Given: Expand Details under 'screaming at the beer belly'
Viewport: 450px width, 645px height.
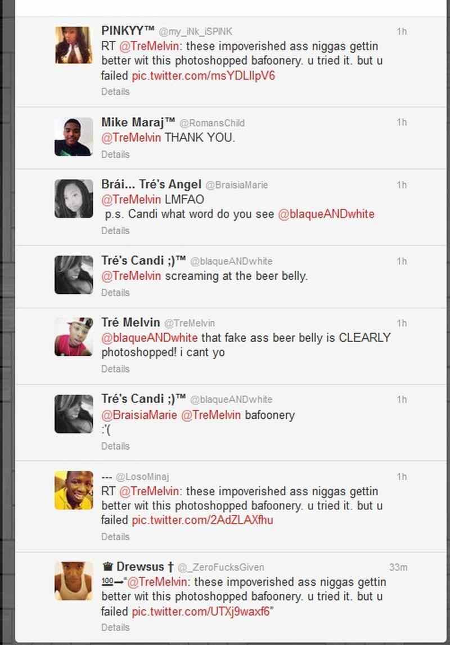Looking at the screenshot, I should [115, 293].
